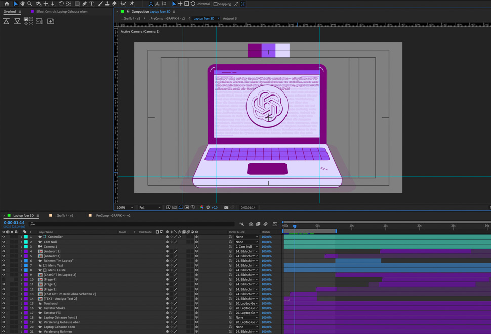The width and height of the screenshot is (491, 334).
Task: Open the Overlord panel tab
Action: pyautogui.click(x=10, y=11)
